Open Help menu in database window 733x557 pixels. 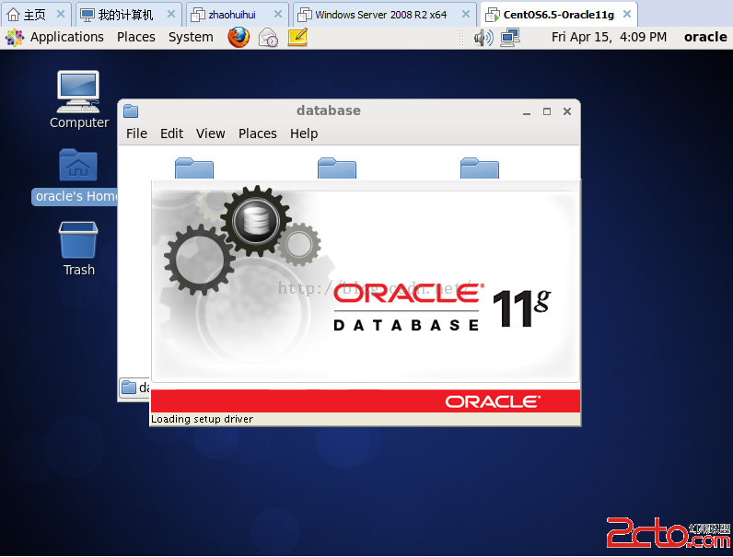click(x=304, y=133)
